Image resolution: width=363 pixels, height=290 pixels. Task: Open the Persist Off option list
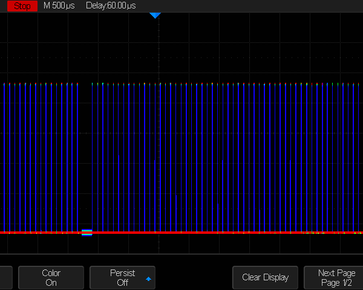pos(122,278)
